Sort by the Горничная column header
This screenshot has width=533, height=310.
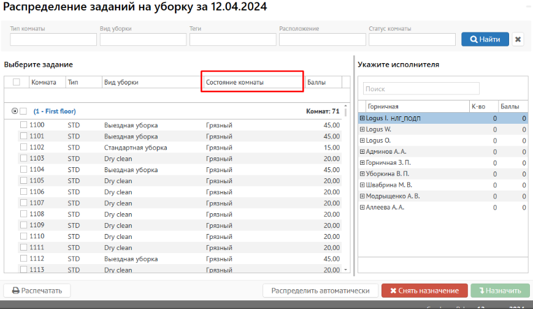(x=418, y=106)
